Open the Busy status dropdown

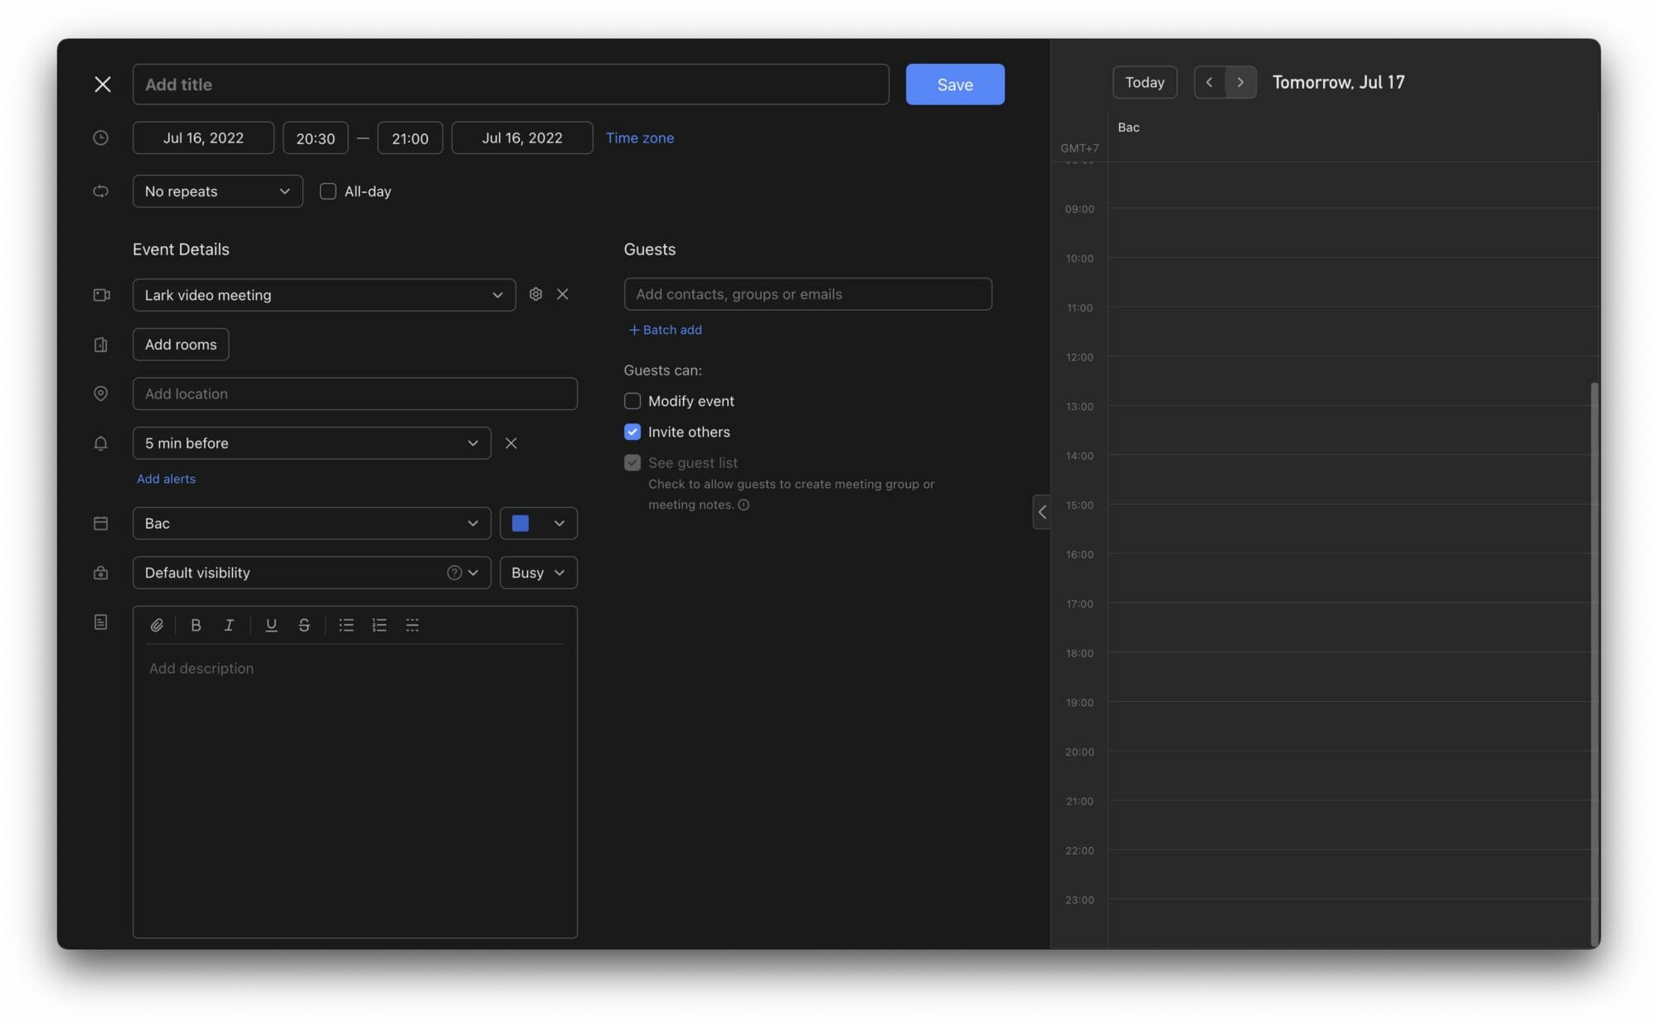pyautogui.click(x=539, y=573)
